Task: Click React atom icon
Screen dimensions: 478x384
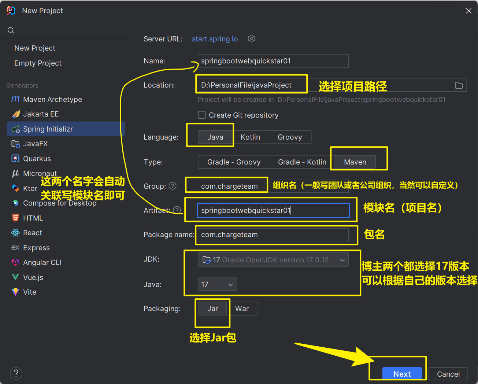Action: (x=15, y=233)
